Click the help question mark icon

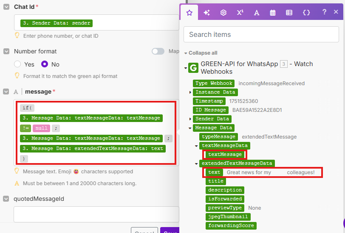[324, 12]
